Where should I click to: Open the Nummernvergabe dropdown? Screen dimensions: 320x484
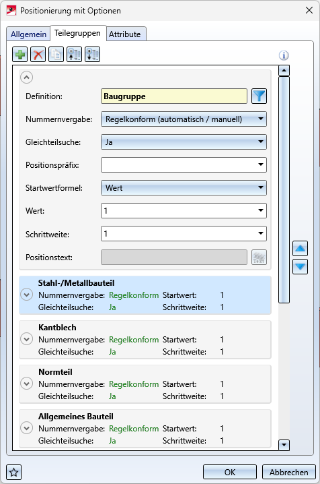(x=184, y=119)
